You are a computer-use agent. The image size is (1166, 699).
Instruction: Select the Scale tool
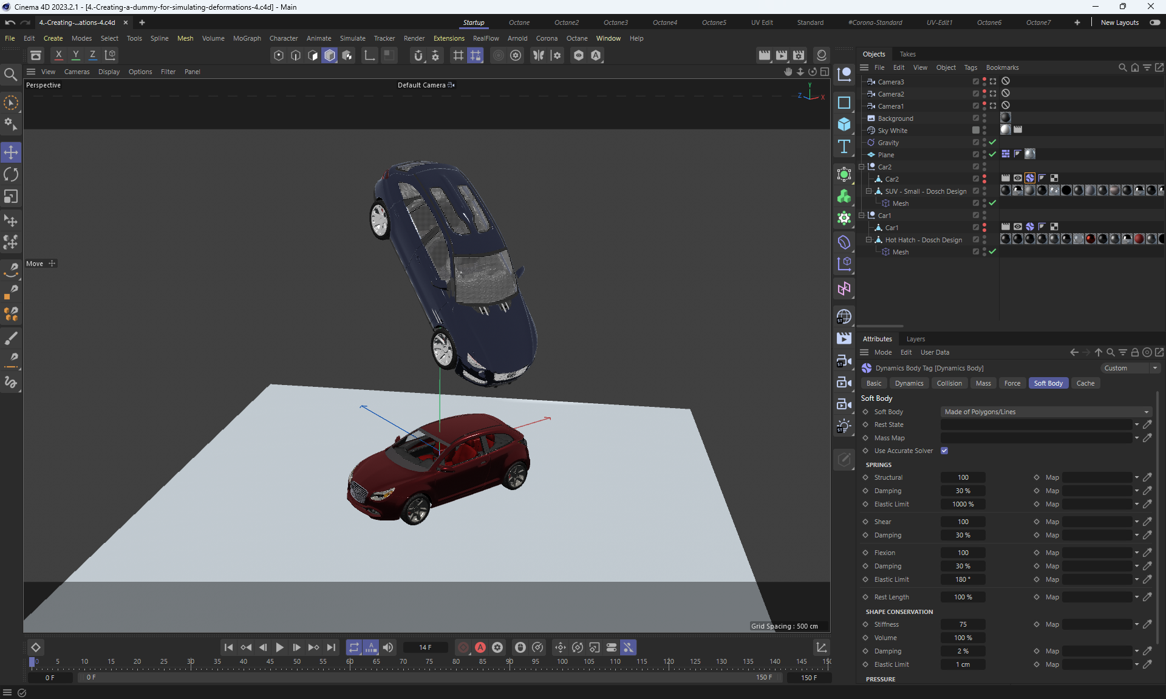click(11, 197)
